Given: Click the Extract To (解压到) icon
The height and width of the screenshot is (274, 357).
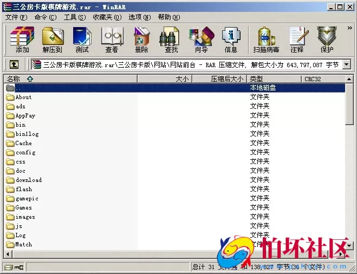Looking at the screenshot, I should click(x=52, y=40).
